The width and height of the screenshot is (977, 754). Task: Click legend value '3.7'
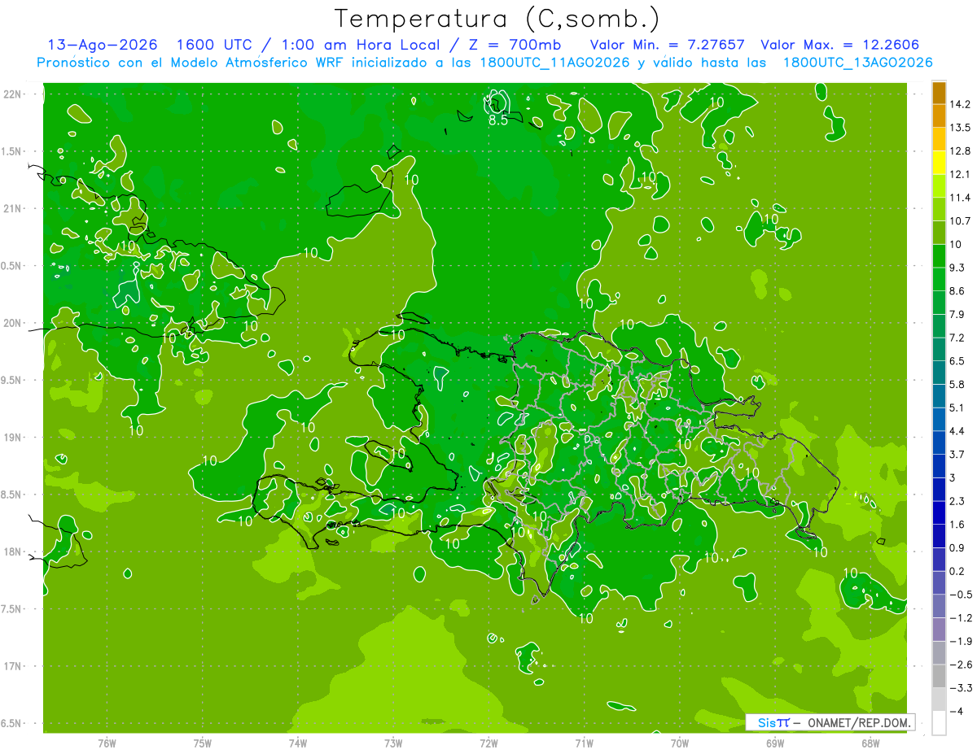pyautogui.click(x=958, y=454)
